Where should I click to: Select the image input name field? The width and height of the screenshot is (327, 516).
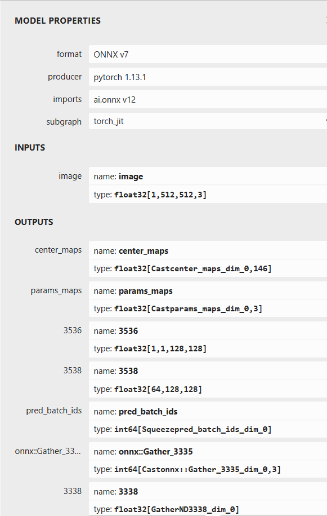tap(169, 176)
